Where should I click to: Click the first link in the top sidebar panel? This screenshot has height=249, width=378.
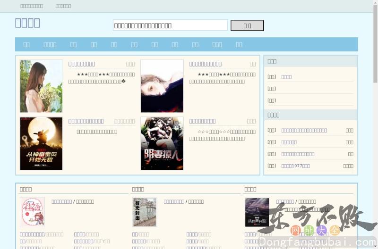[286, 76]
